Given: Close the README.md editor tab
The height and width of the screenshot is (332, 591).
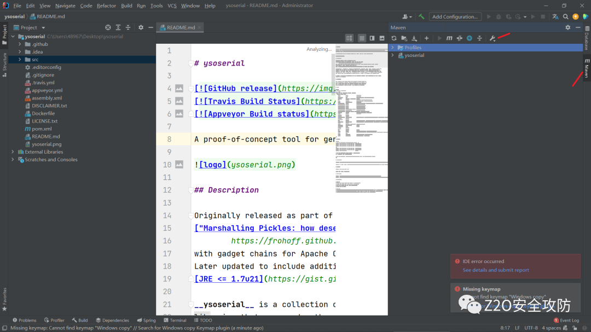Looking at the screenshot, I should (x=199, y=27).
